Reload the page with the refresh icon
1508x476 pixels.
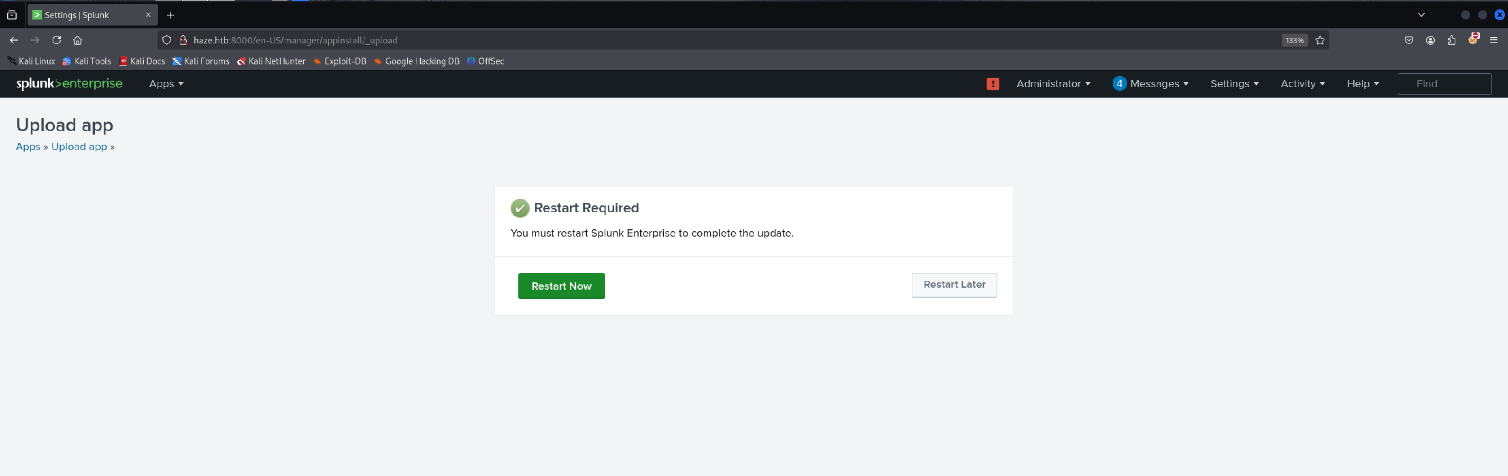point(56,40)
